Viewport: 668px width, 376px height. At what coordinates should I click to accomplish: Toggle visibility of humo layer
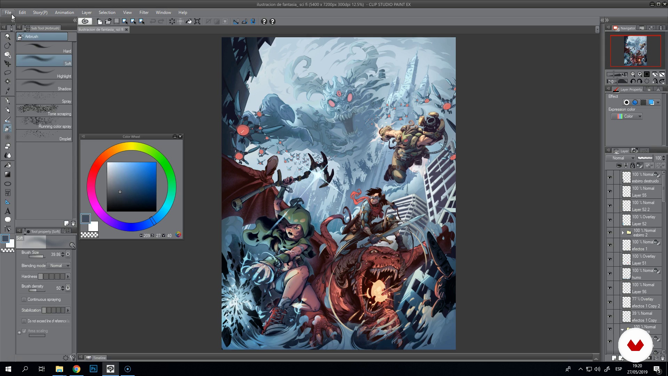tap(610, 274)
